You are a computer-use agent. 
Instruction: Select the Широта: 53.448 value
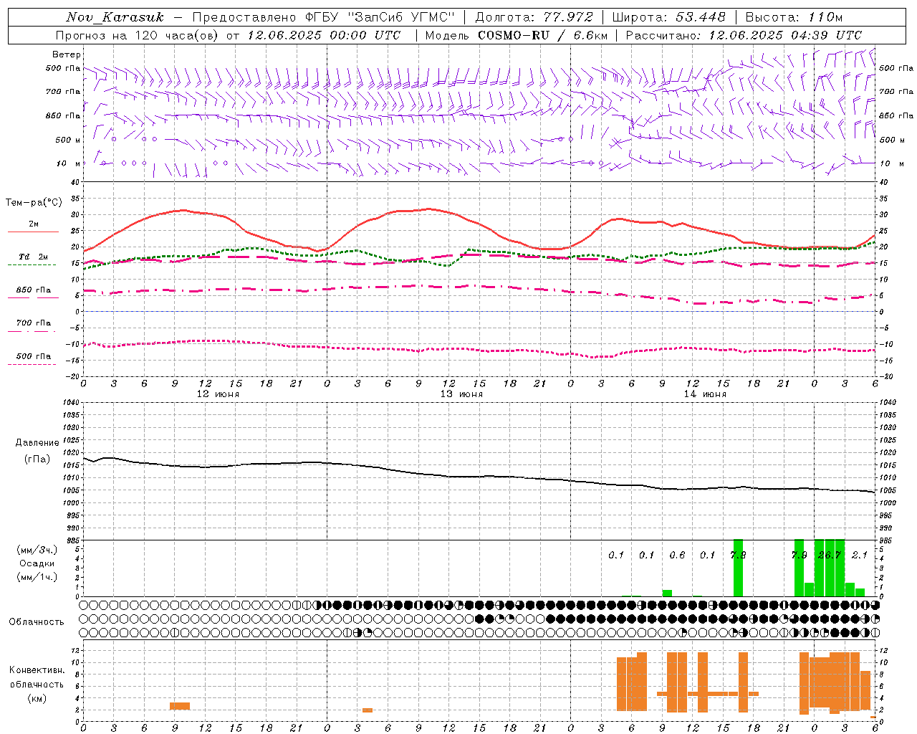(668, 17)
